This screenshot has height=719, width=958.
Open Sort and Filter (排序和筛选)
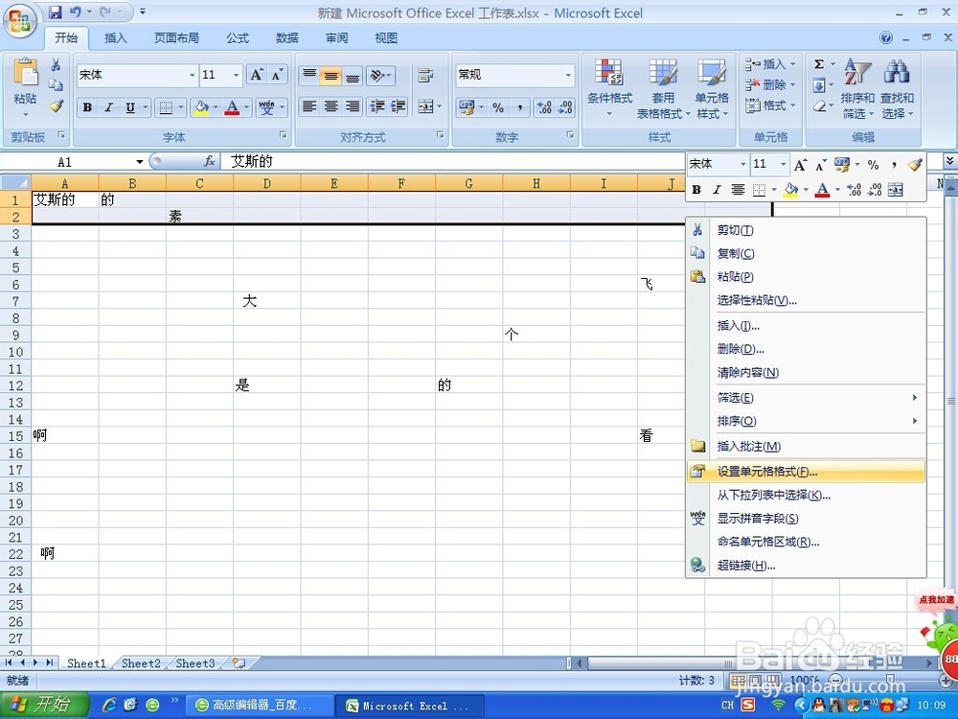pos(857,89)
